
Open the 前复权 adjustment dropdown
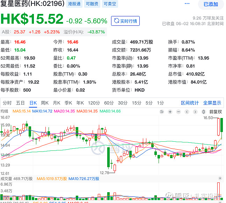[216, 112]
